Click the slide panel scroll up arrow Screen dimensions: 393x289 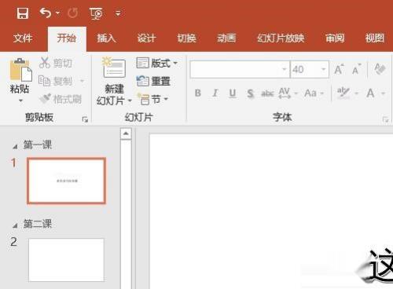point(126,134)
